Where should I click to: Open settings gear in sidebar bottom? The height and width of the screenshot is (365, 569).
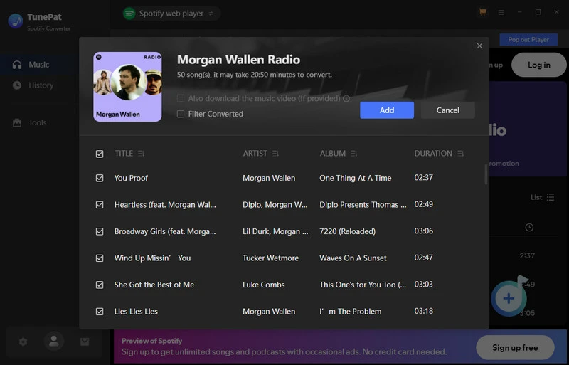[x=23, y=342]
